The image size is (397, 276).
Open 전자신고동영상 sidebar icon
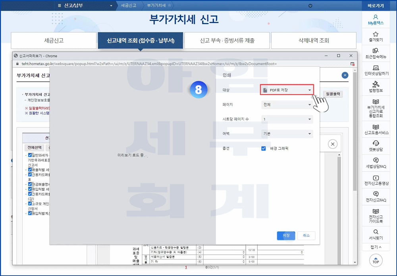pyautogui.click(x=376, y=180)
